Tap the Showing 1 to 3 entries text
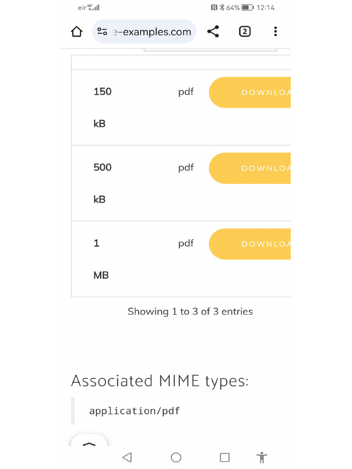This screenshot has width=352, height=469. (190, 311)
